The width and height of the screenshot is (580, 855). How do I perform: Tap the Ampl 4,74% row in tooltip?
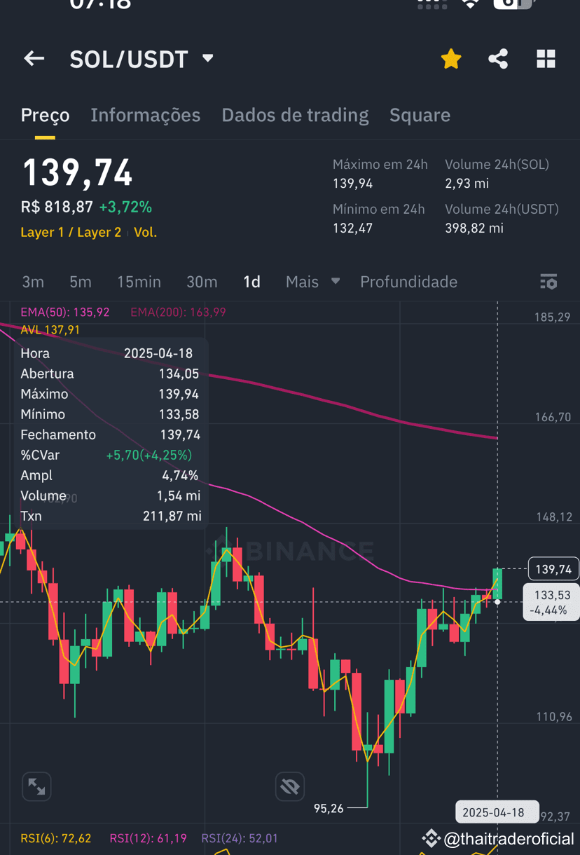111,475
